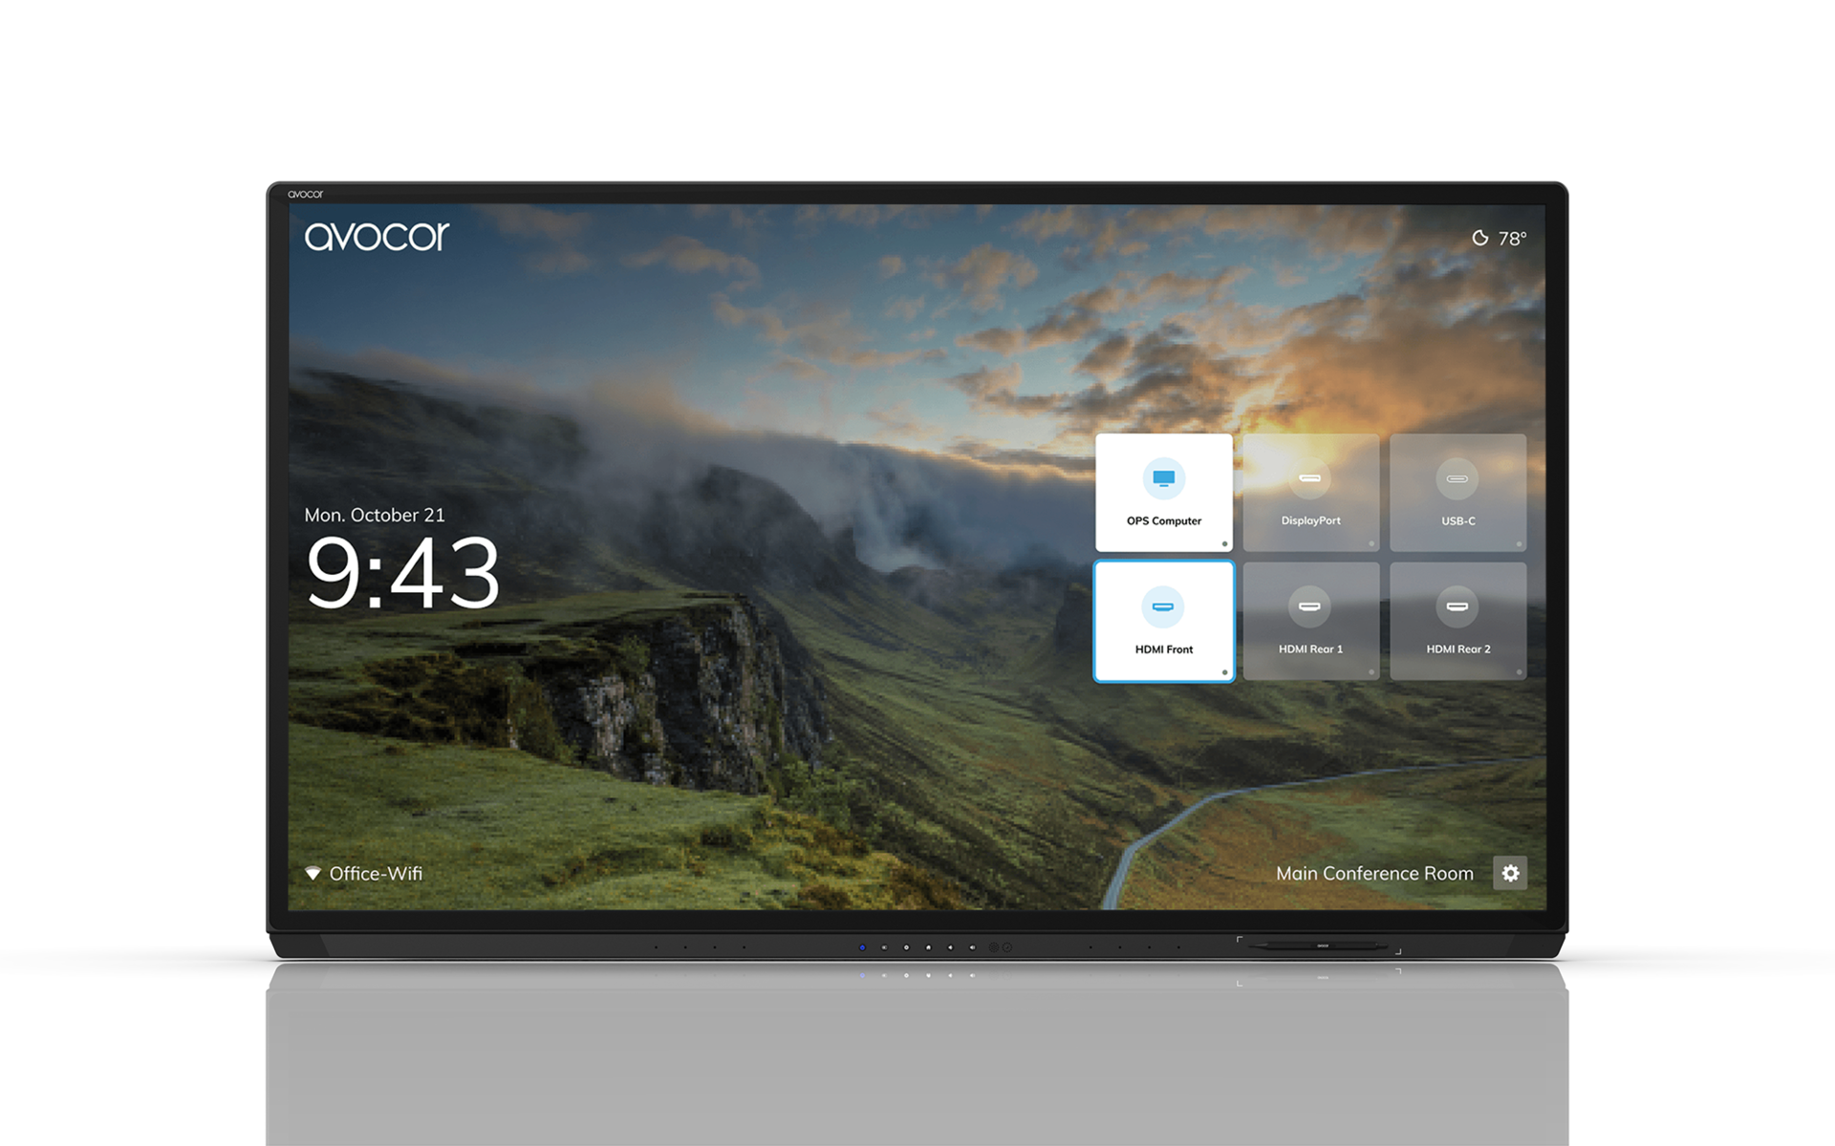Choose the USB-C input source

[x=1458, y=492]
